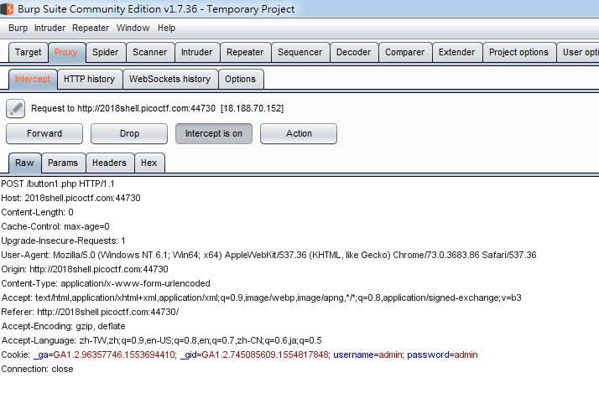Screen dimensions: 599x419
Task: Click the Accept-Encoding header line
Action: 63,326
